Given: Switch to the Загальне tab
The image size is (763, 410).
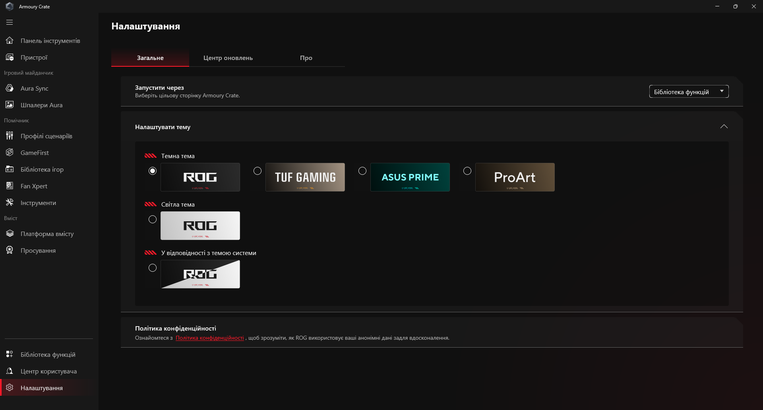Looking at the screenshot, I should pos(150,58).
